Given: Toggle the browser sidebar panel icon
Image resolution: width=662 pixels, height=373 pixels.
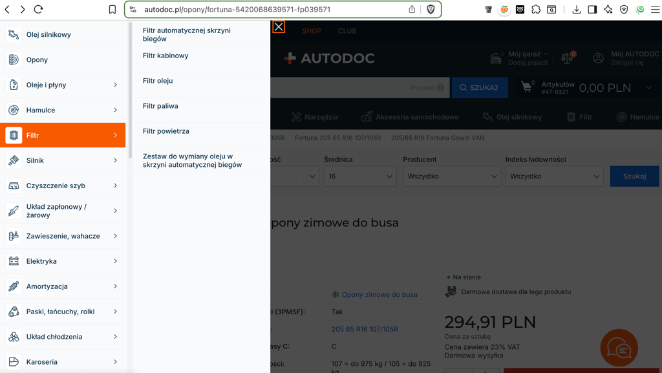Looking at the screenshot, I should point(592,9).
